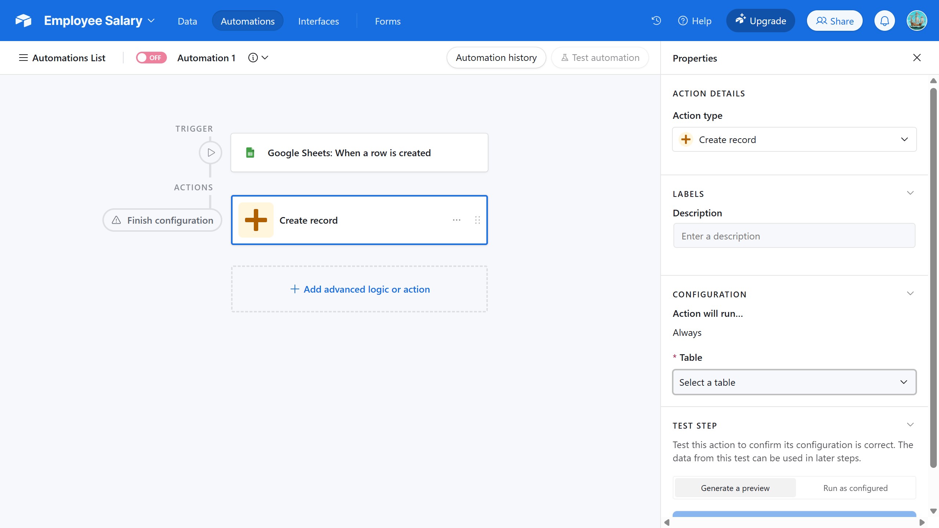Switch to the Automations tab
The width and height of the screenshot is (939, 528).
click(x=248, y=21)
